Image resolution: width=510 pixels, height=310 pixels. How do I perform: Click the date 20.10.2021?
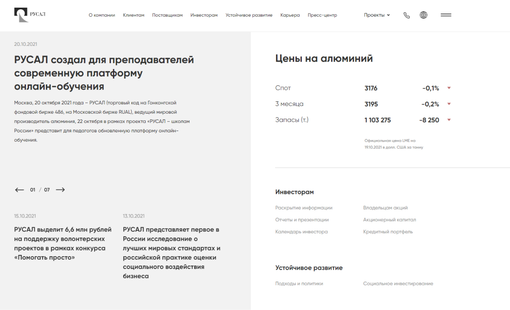pos(25,44)
